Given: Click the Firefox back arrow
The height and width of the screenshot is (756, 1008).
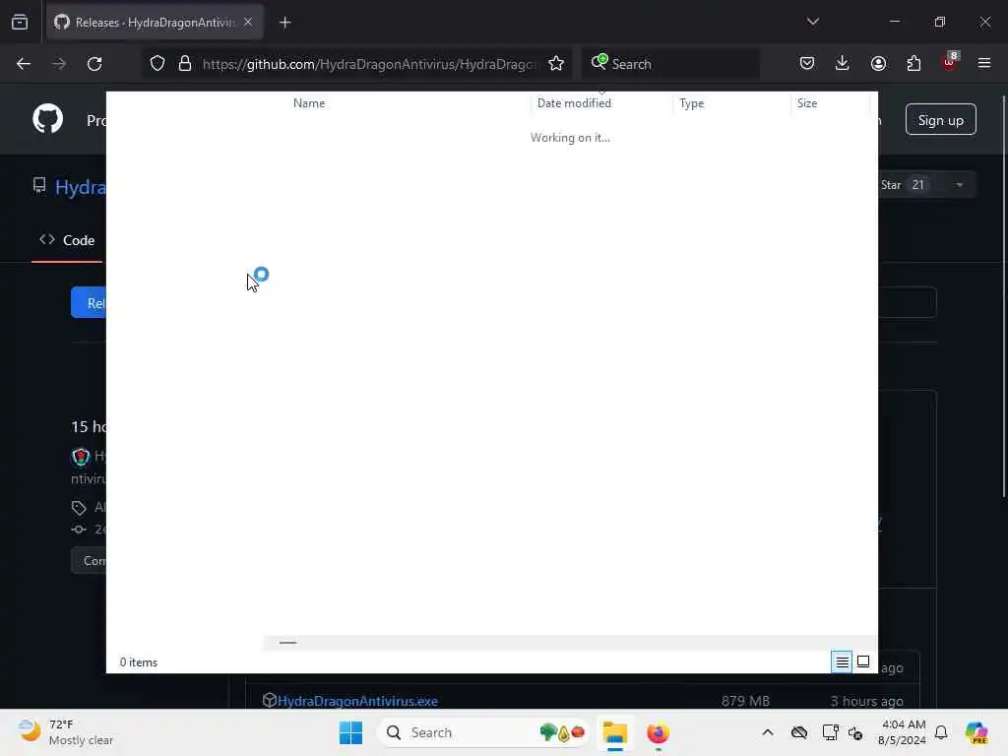Looking at the screenshot, I should (x=24, y=64).
